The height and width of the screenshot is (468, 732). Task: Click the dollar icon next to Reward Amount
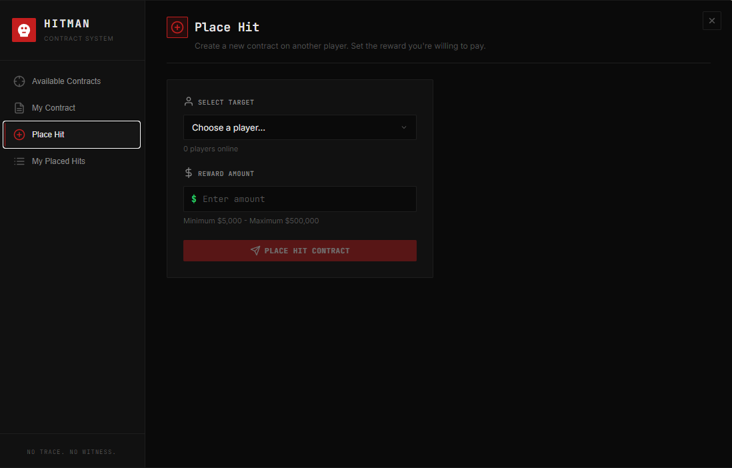[x=189, y=173]
